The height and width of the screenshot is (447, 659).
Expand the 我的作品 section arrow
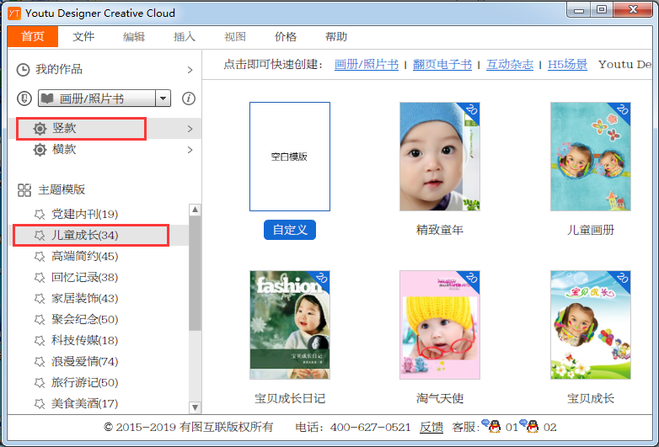[190, 70]
